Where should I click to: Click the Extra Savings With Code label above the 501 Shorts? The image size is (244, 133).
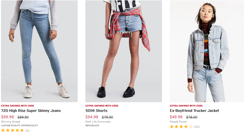tap(102, 106)
